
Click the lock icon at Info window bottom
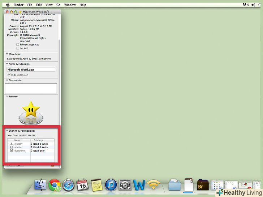[x=52, y=166]
